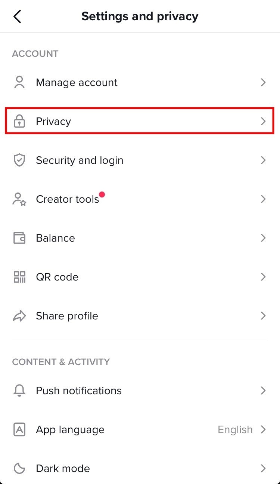
Task: Click the Privacy padlock icon
Action: pyautogui.click(x=19, y=121)
